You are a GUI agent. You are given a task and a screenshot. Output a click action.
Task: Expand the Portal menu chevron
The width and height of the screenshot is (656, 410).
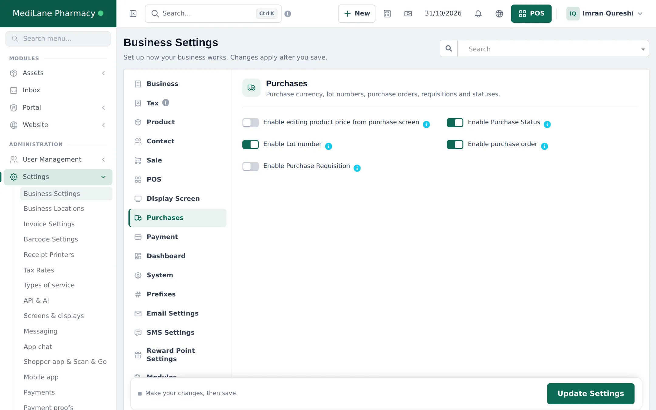[x=104, y=108]
